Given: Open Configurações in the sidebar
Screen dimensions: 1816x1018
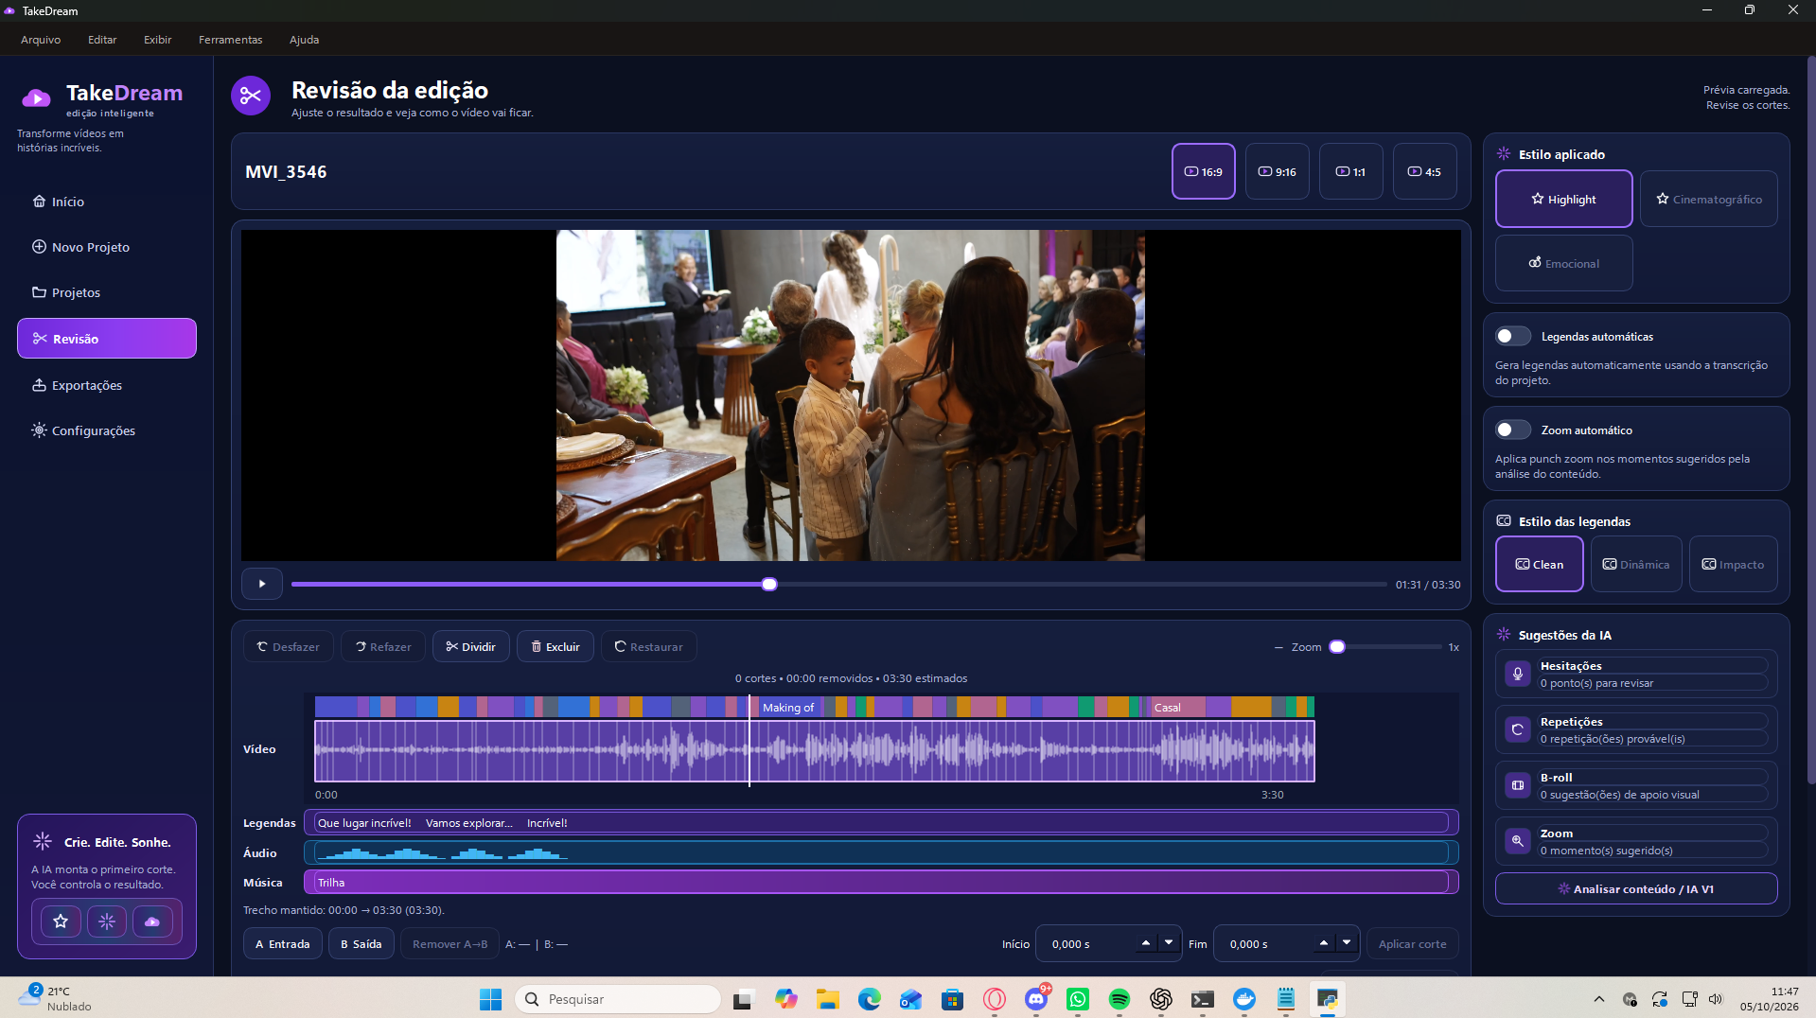Looking at the screenshot, I should pyautogui.click(x=107, y=430).
